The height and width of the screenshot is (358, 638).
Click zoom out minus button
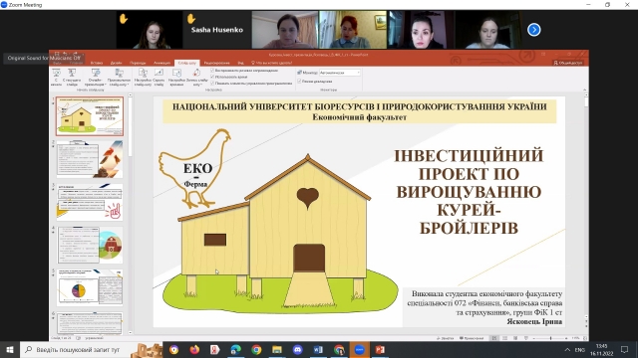click(x=534, y=338)
